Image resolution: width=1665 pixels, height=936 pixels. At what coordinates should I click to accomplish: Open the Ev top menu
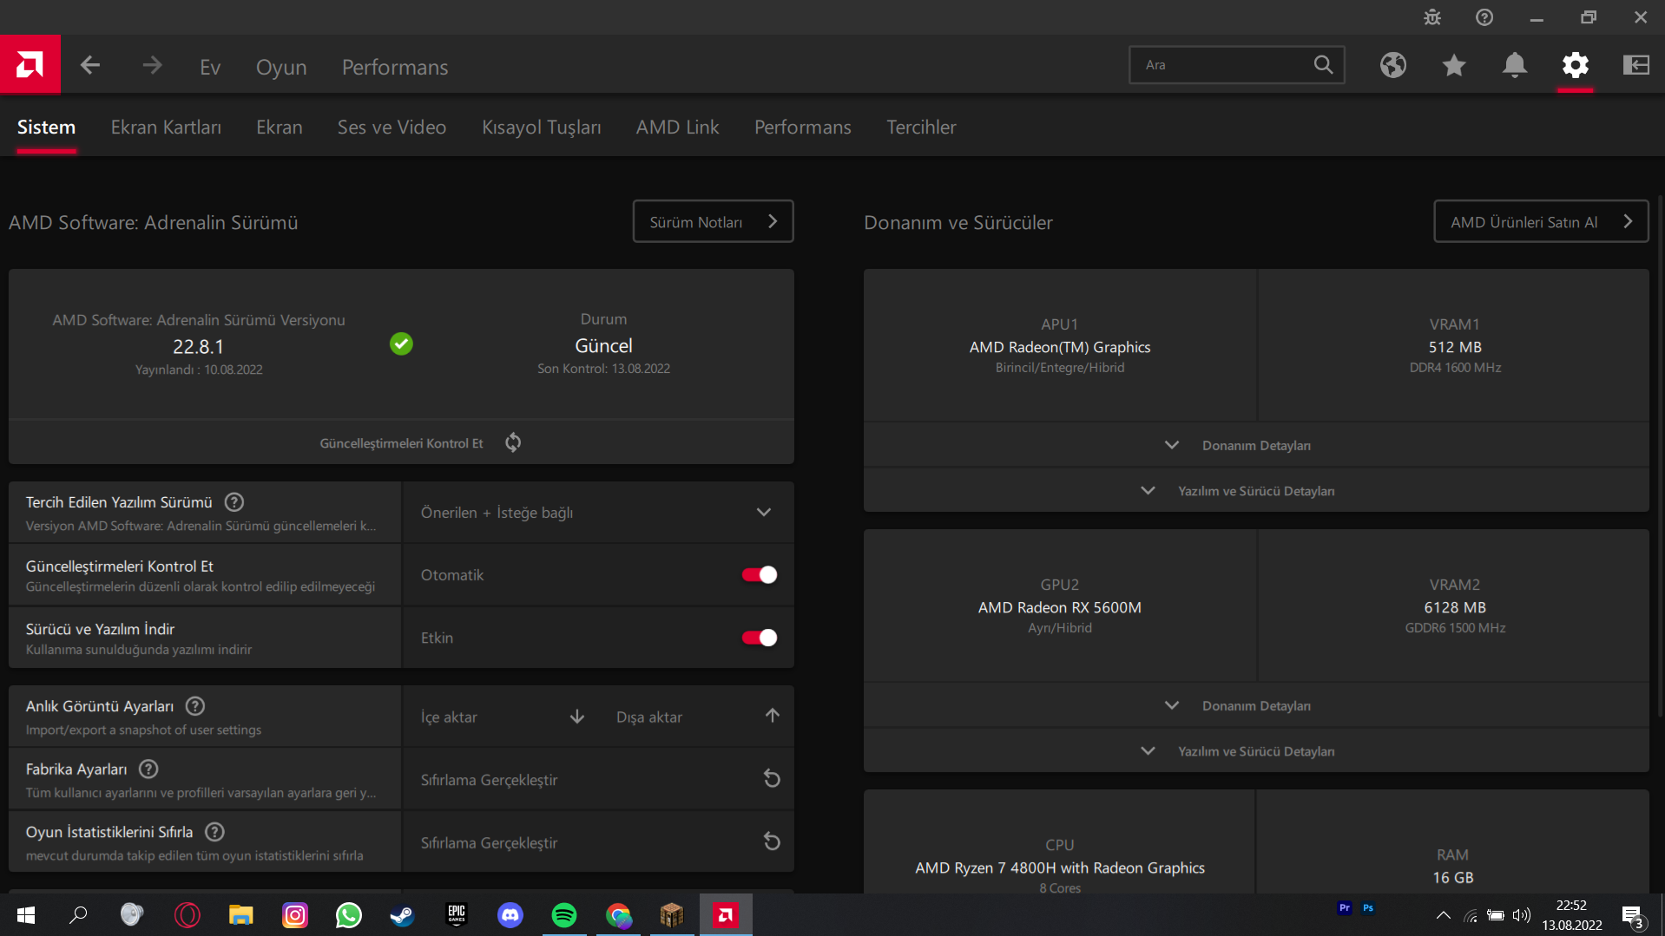tap(210, 67)
